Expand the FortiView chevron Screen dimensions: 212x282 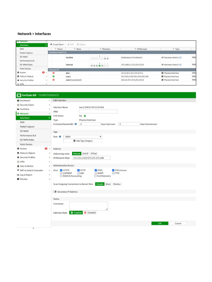click(x=49, y=109)
